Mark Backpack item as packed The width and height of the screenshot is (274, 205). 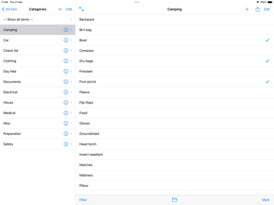point(175,19)
